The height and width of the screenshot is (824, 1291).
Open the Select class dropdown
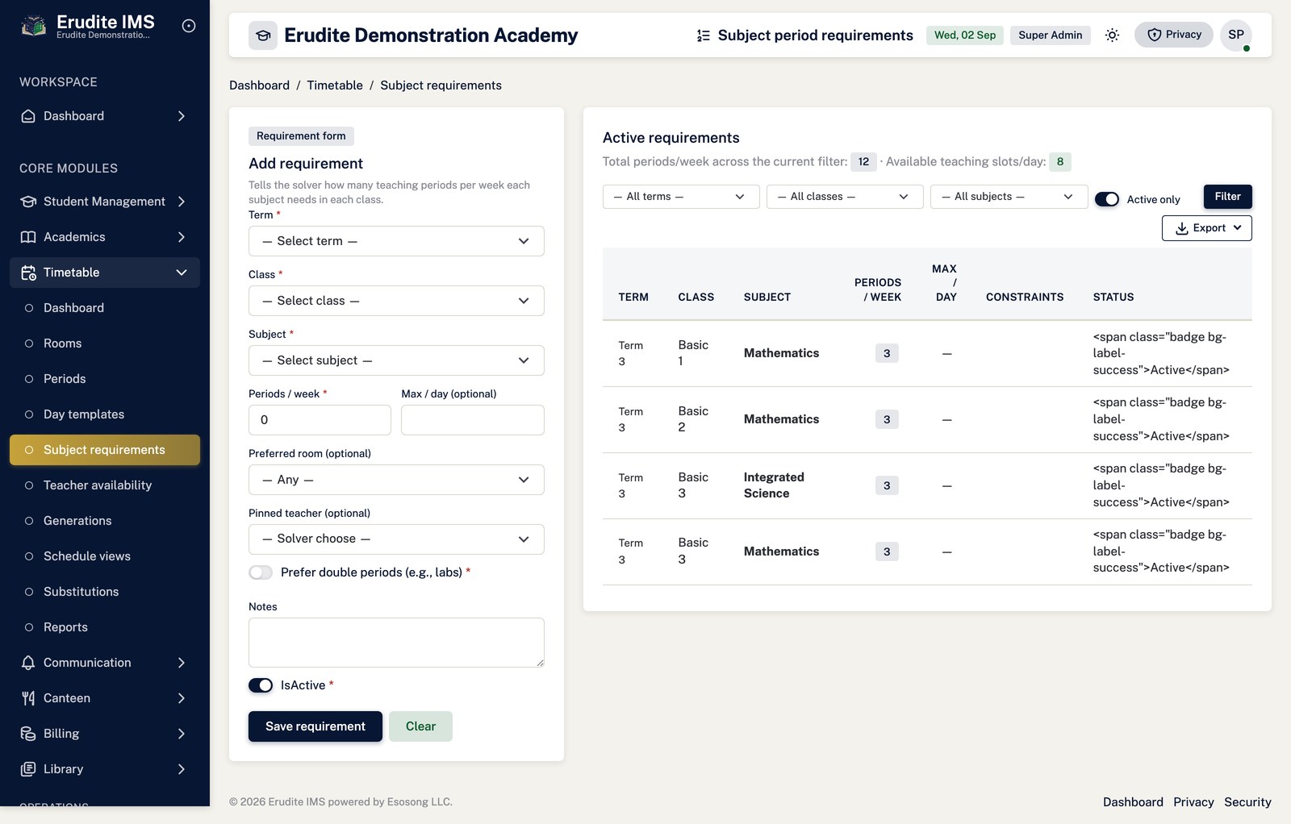[396, 301]
